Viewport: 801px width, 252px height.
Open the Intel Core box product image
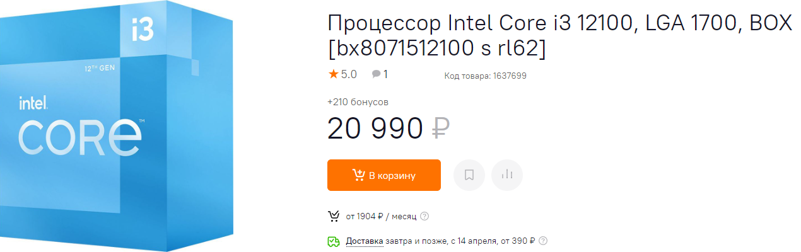[117, 126]
